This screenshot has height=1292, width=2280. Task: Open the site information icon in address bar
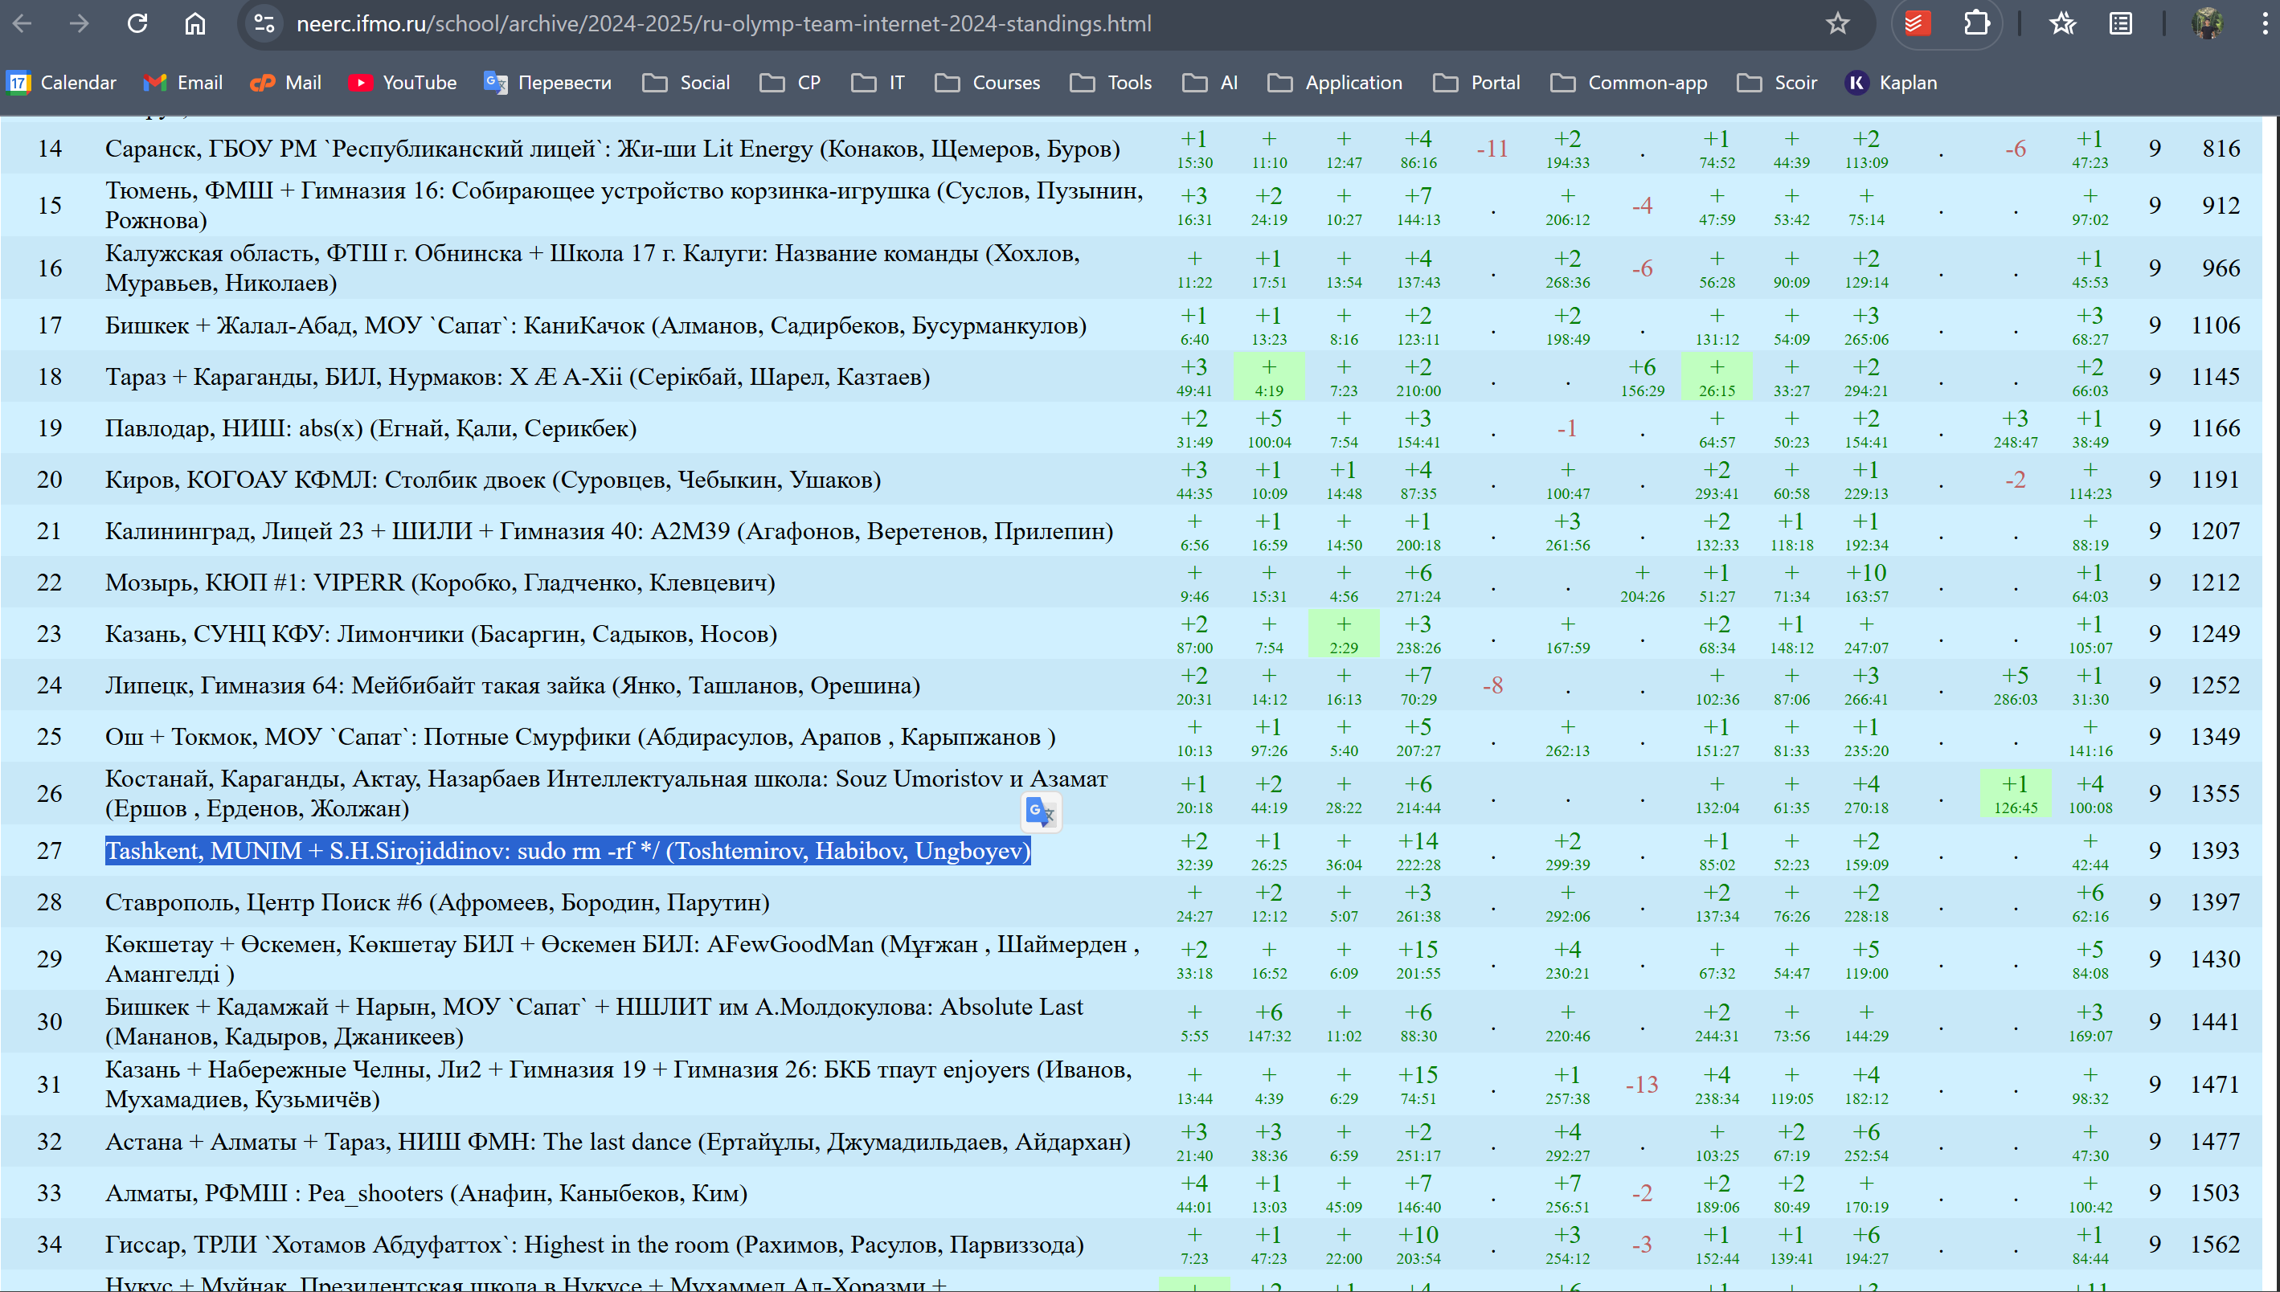264,24
